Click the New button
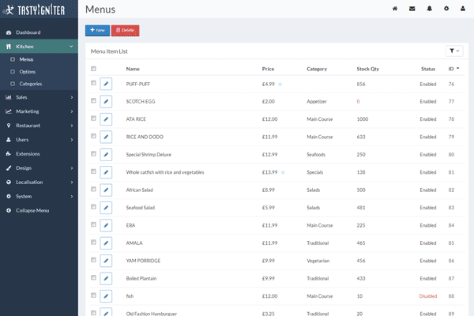Viewport: 474px width, 316px height. [97, 29]
